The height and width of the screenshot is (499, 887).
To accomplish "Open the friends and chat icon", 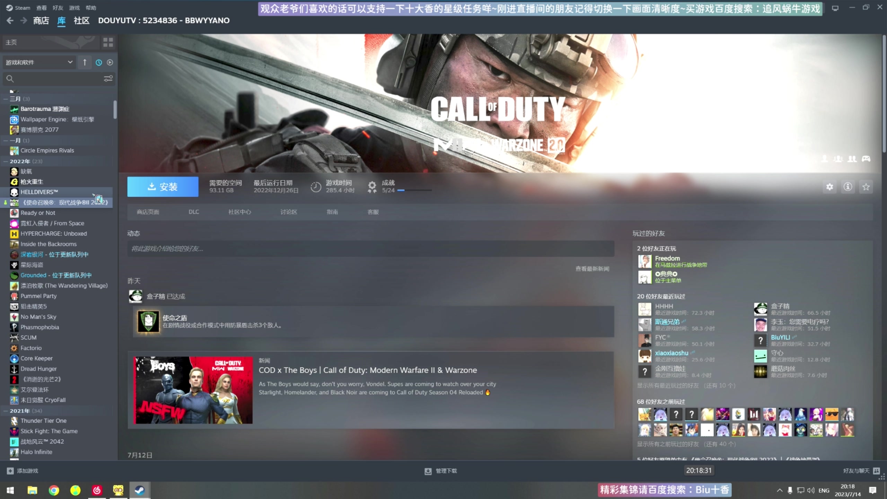I will tap(876, 471).
